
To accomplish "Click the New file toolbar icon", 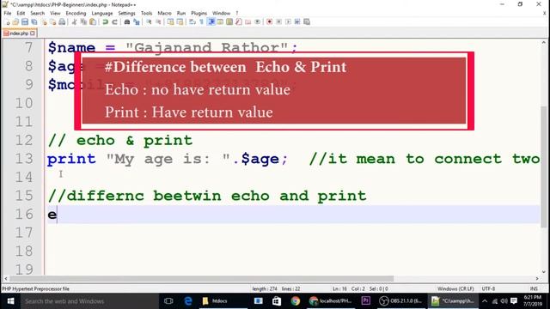I will [x=8, y=22].
